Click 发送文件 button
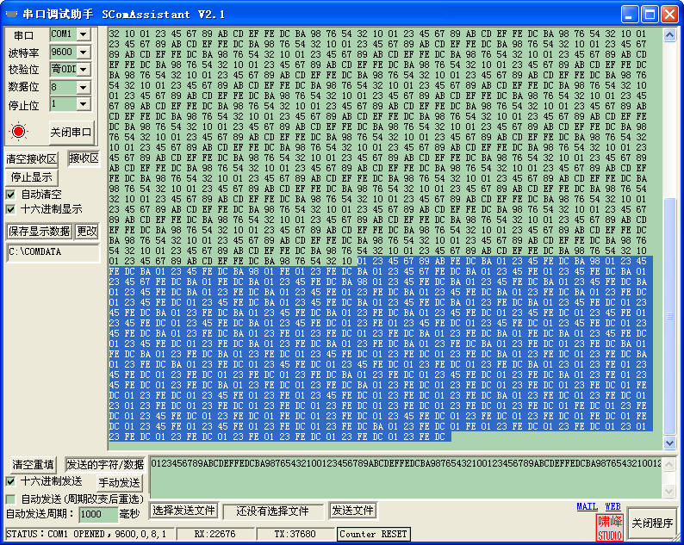684x545 pixels. (x=353, y=511)
